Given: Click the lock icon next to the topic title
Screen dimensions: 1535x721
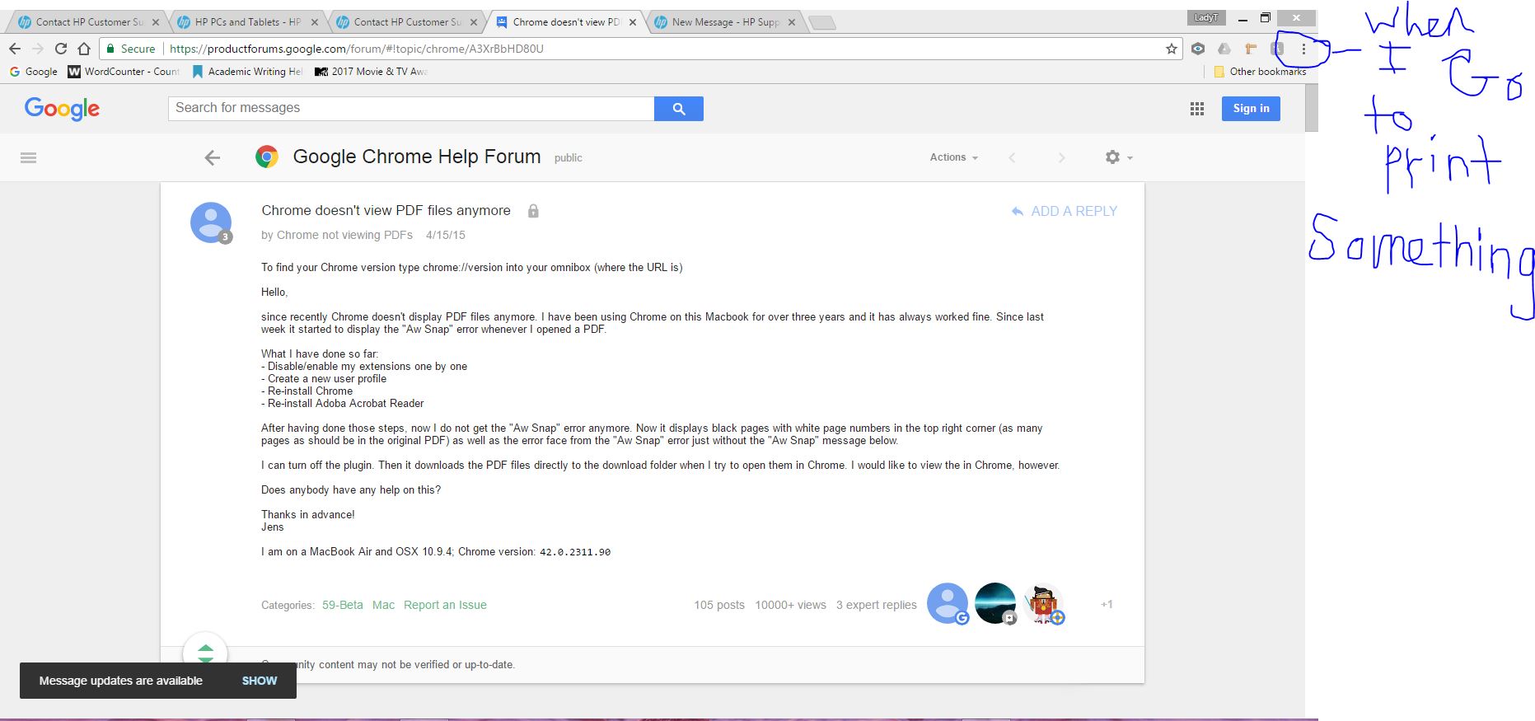Looking at the screenshot, I should pos(533,211).
